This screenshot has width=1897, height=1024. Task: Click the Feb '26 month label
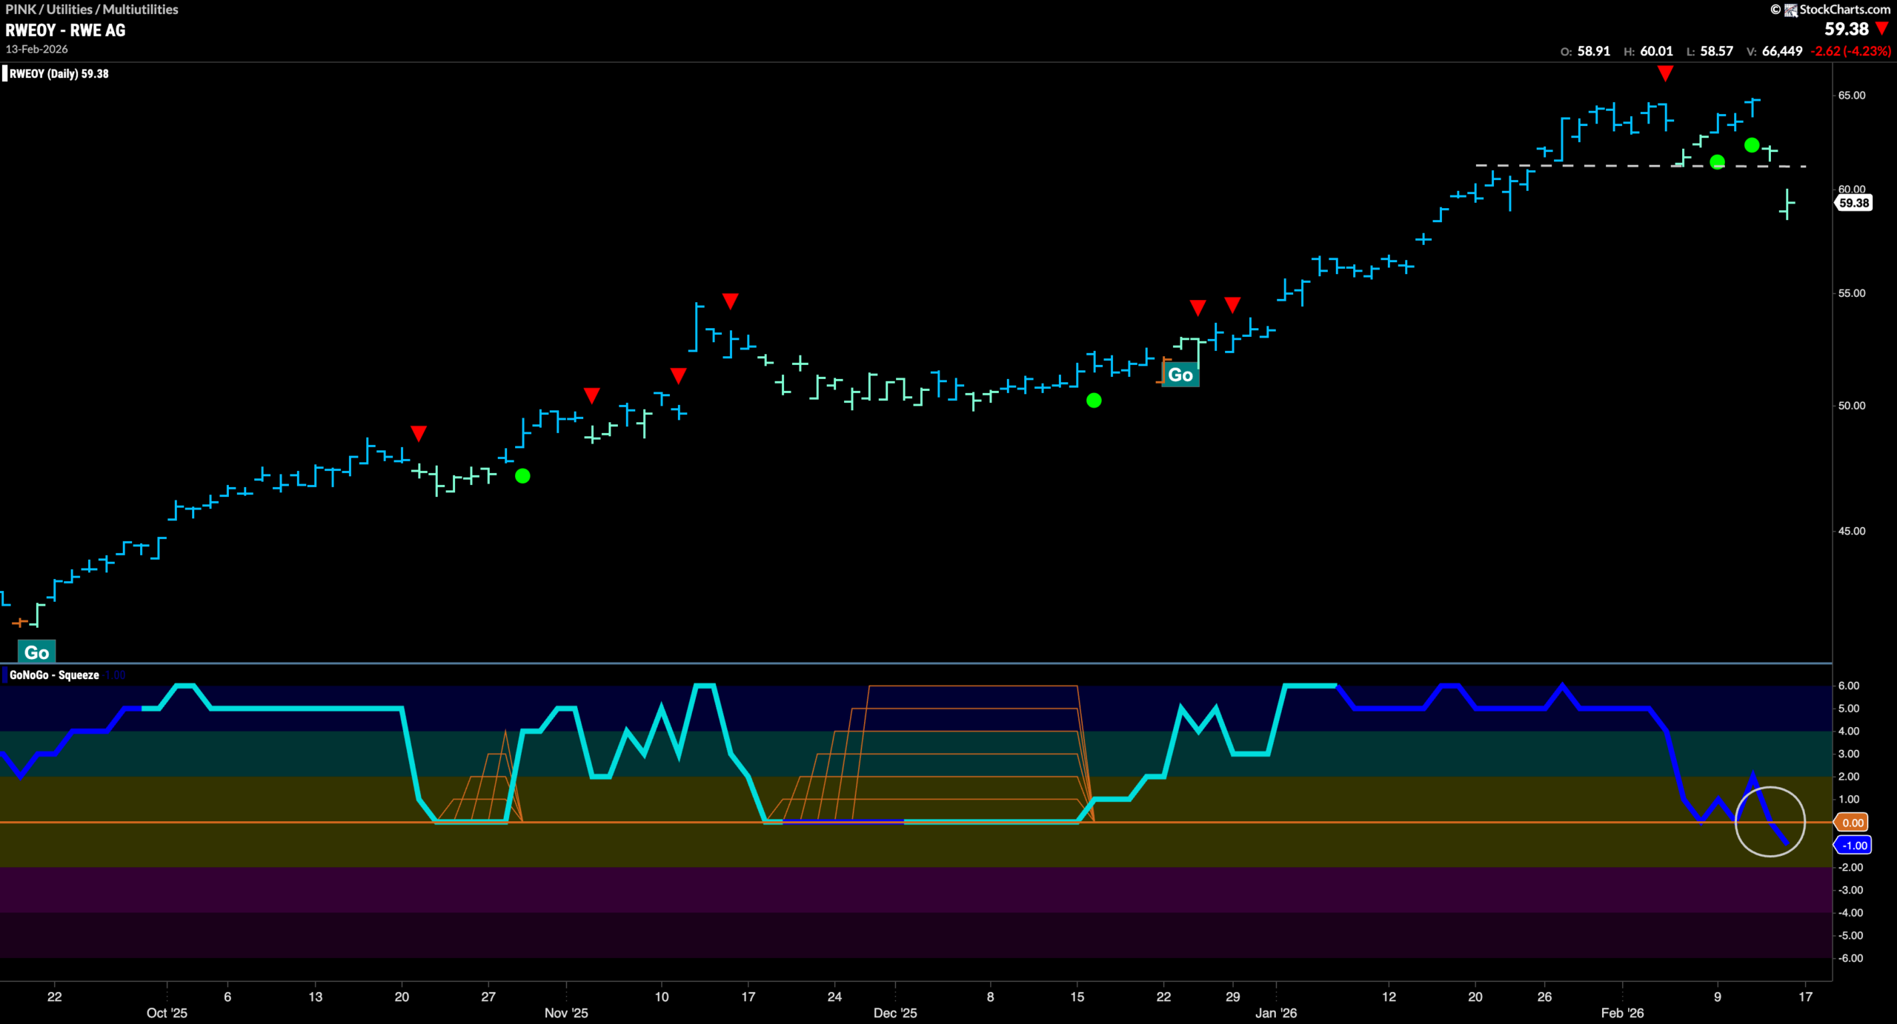coord(1622,1013)
